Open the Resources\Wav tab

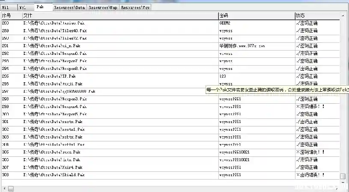click(x=135, y=8)
